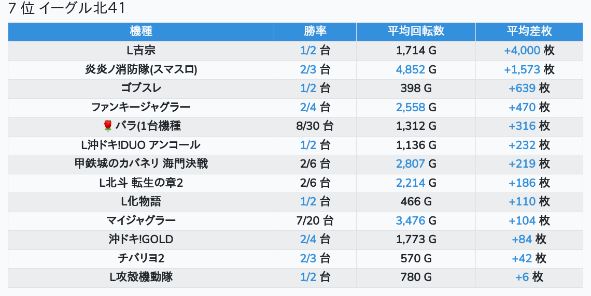
Task: Open the +4,000 difference link
Action: (522, 51)
